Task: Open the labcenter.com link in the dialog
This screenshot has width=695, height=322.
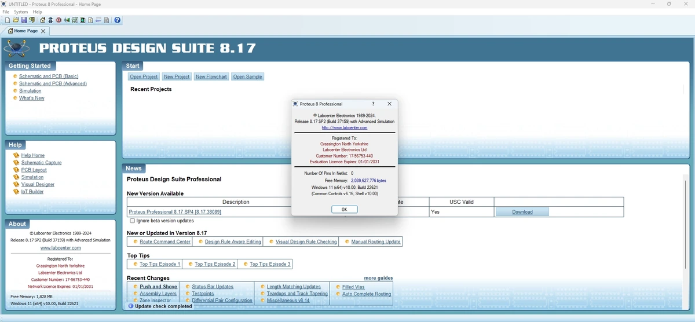Action: [345, 127]
